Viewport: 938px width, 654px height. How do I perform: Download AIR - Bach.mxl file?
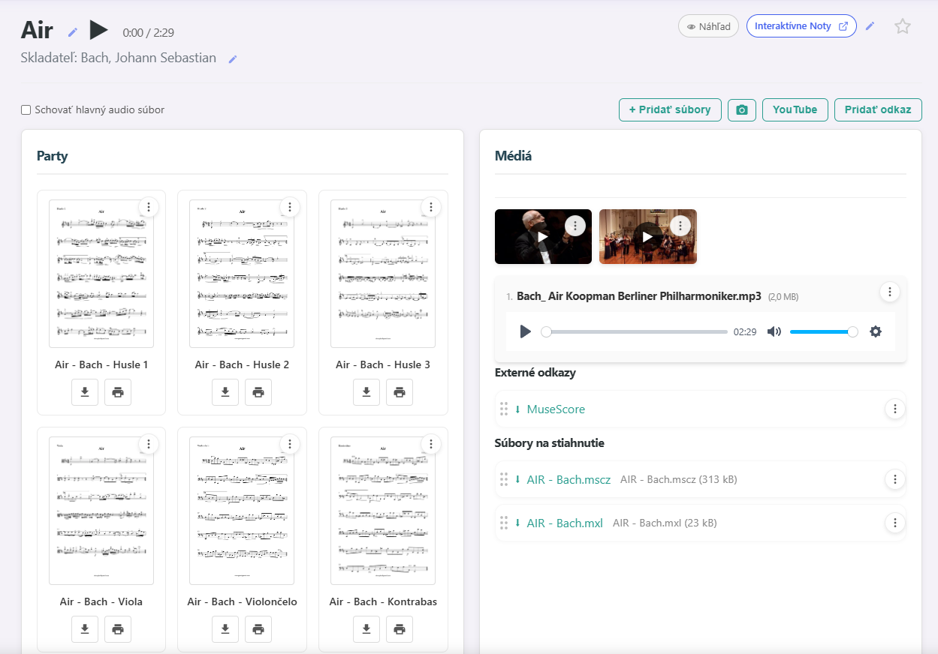(565, 523)
